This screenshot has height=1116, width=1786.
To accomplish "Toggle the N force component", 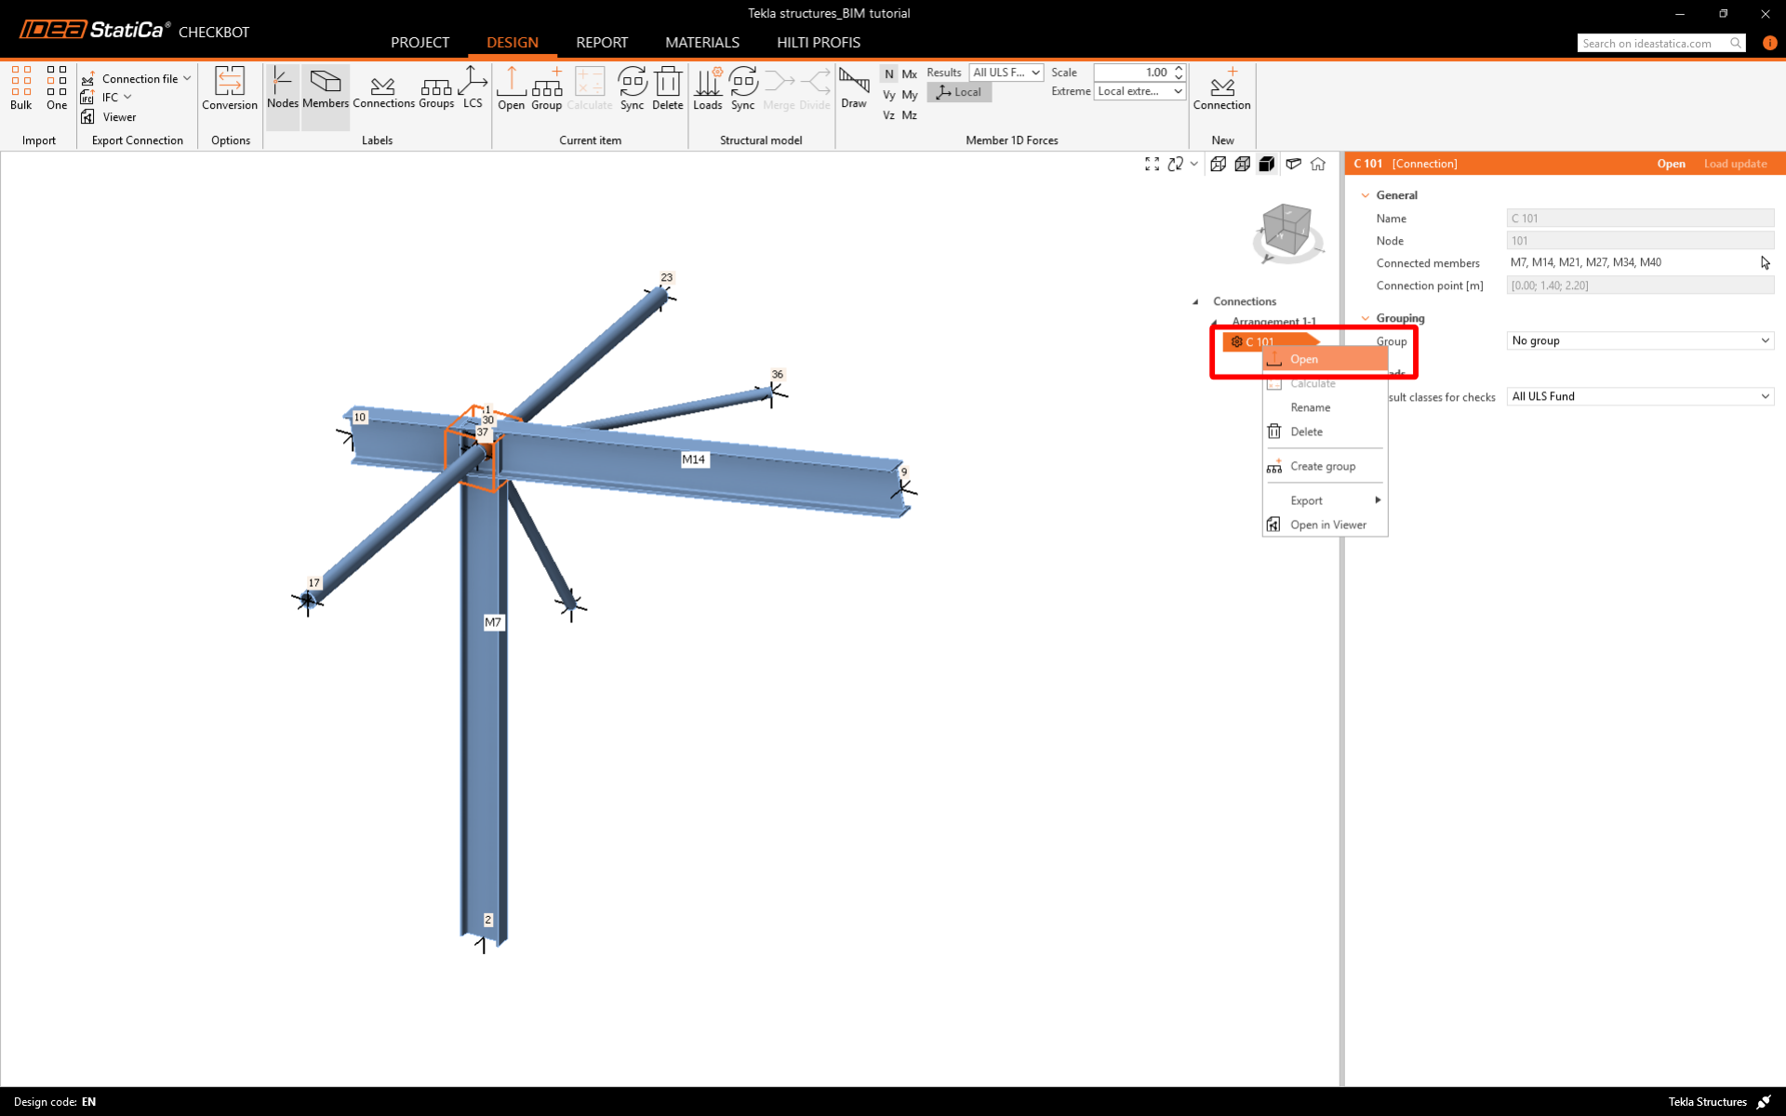I will (x=888, y=73).
